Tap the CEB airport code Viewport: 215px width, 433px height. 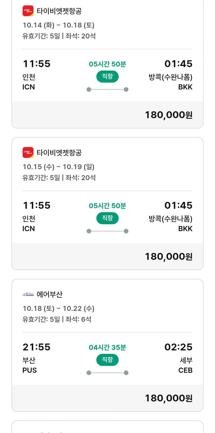(185, 370)
